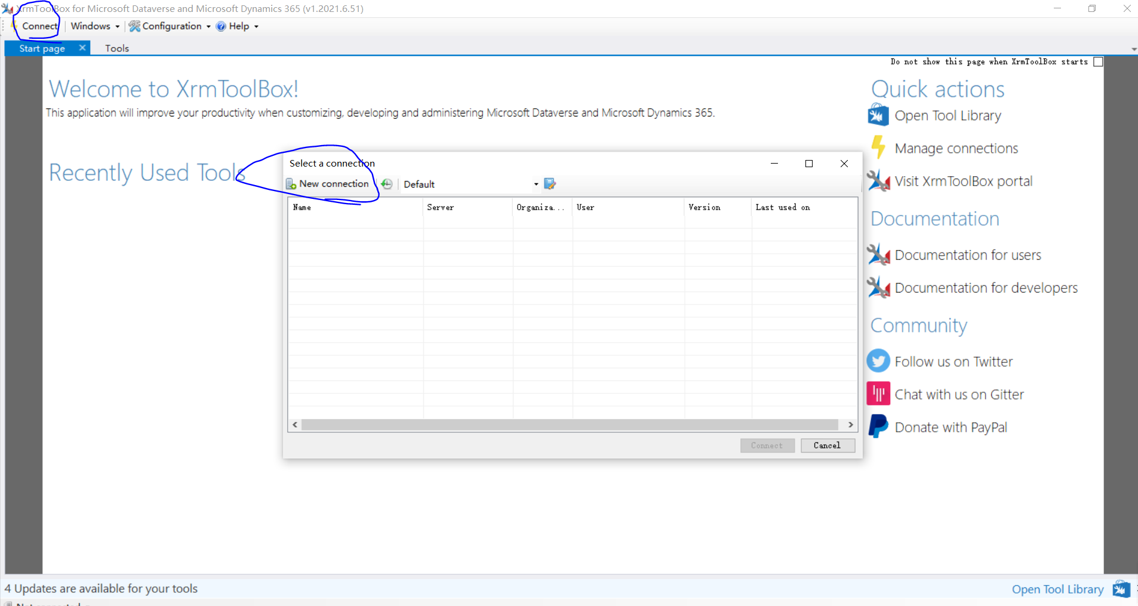Click the Configuration wrench icon in menu
The height and width of the screenshot is (606, 1138).
[x=134, y=26]
